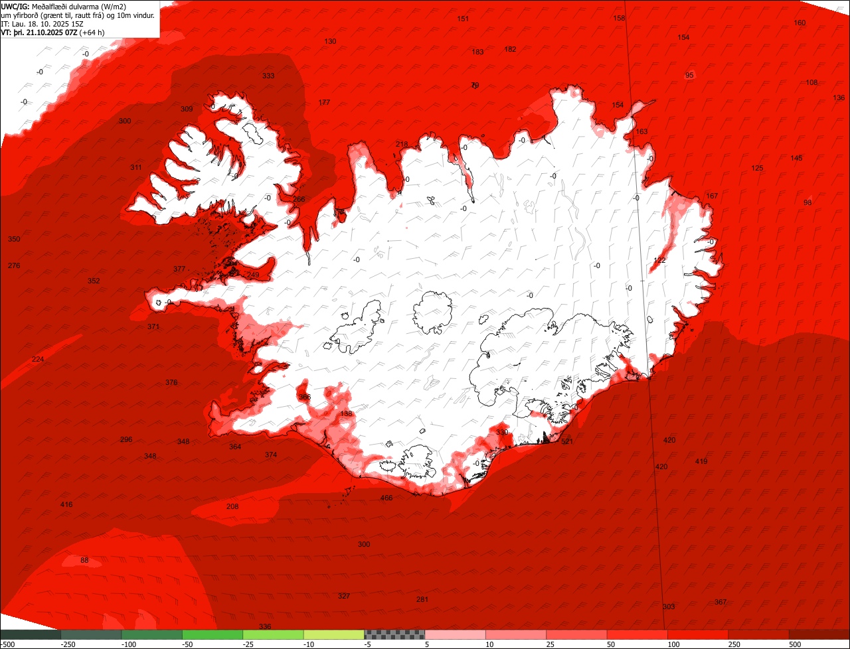Click the title 'Meðalflæði dulvarma (W/m2)'
This screenshot has height=649, width=850.
coord(79,7)
